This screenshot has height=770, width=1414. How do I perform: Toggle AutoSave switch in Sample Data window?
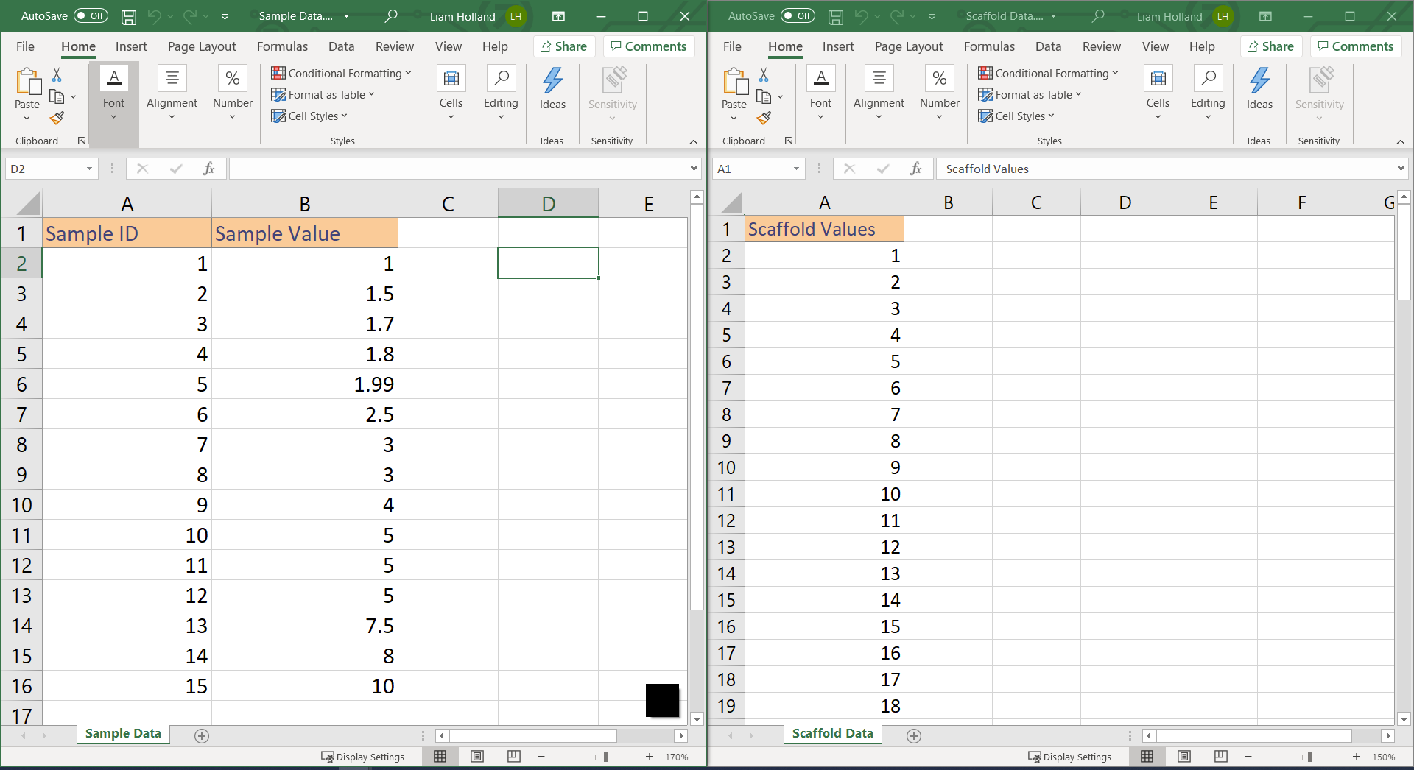[91, 15]
